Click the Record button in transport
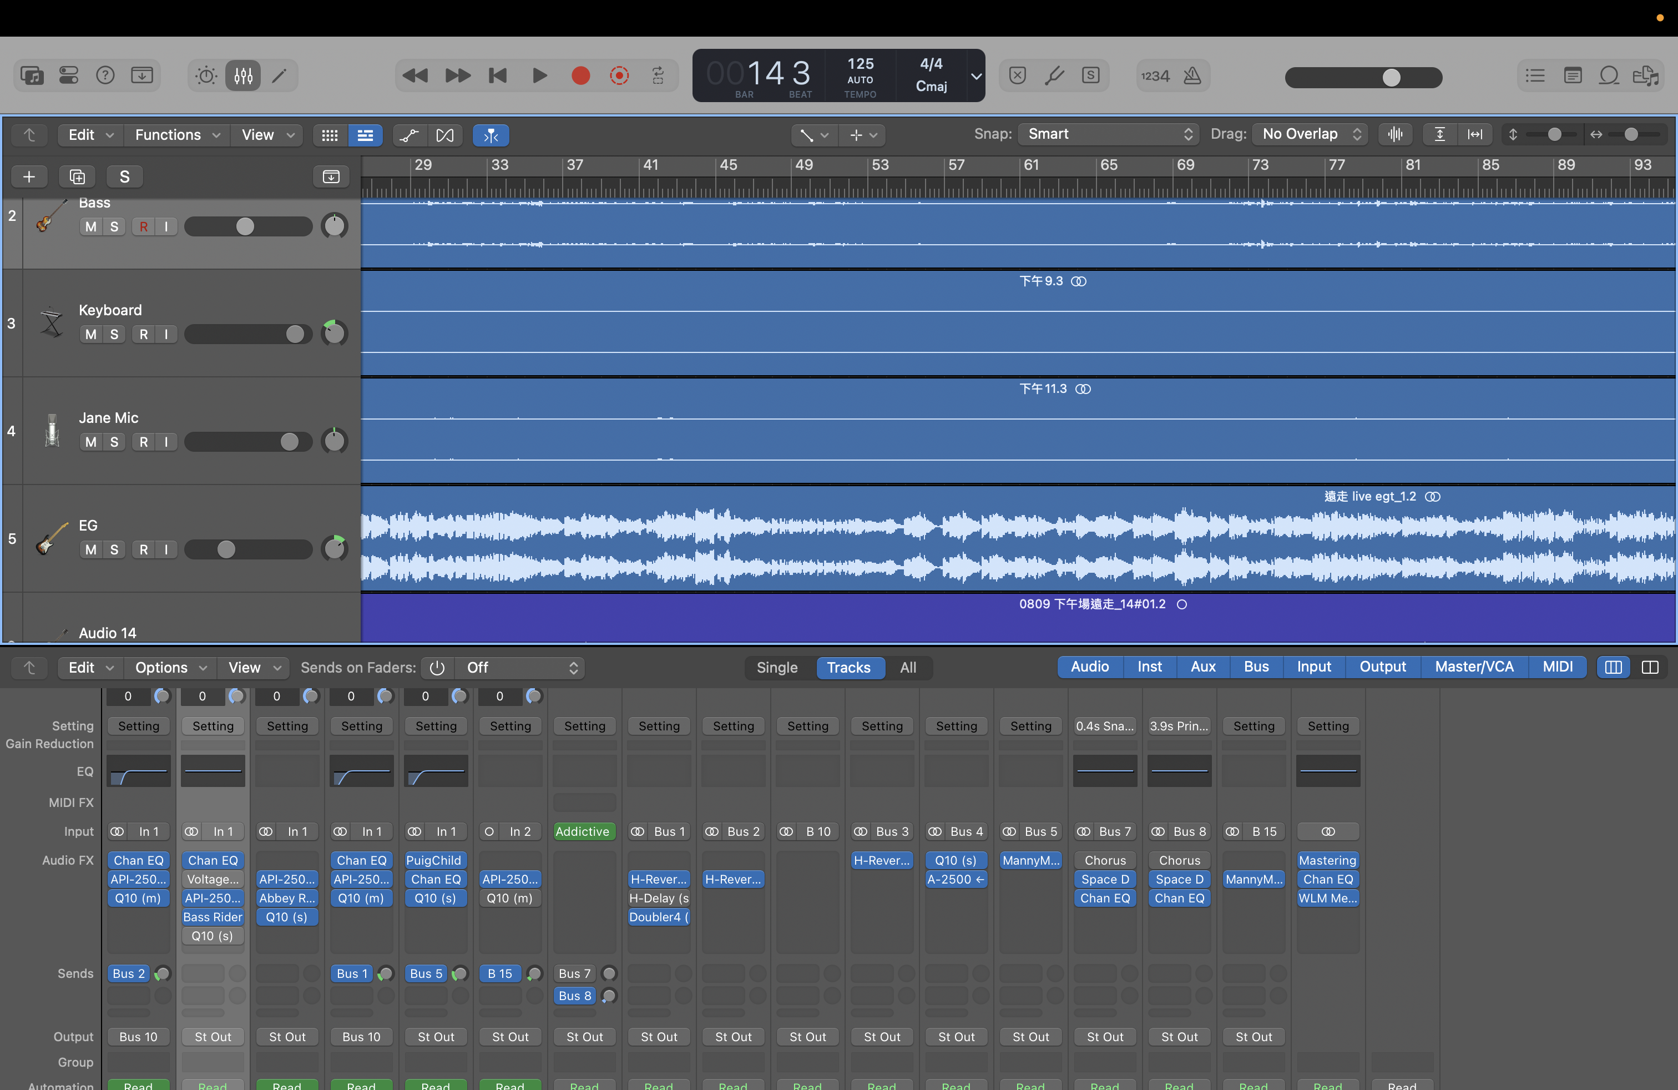Screen dimensions: 1678x1090 click(x=580, y=75)
